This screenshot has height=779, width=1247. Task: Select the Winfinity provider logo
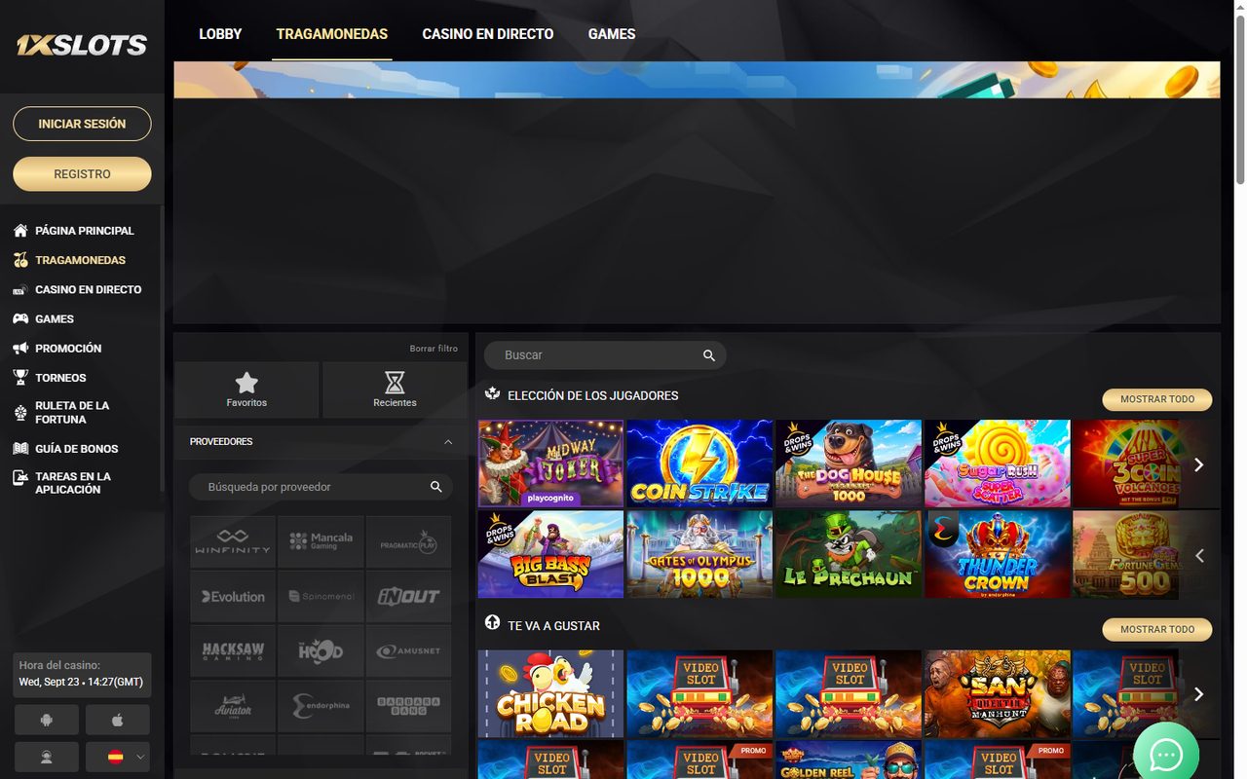pos(232,542)
